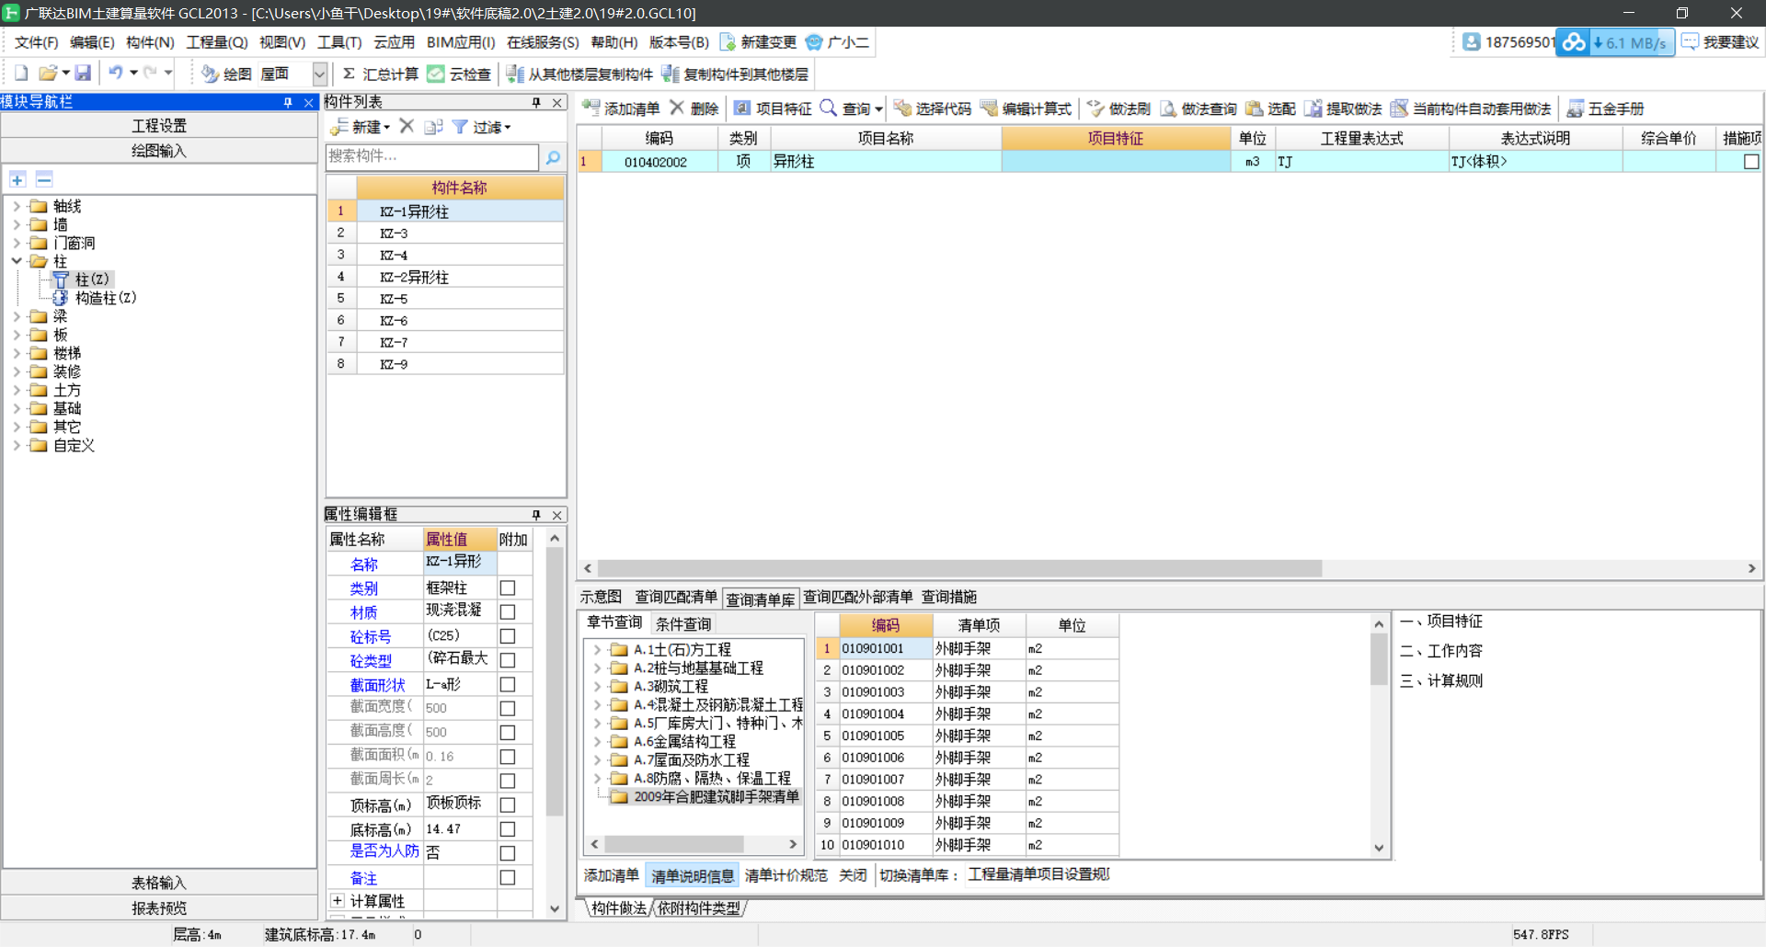Click the 云检查 icon

(436, 74)
